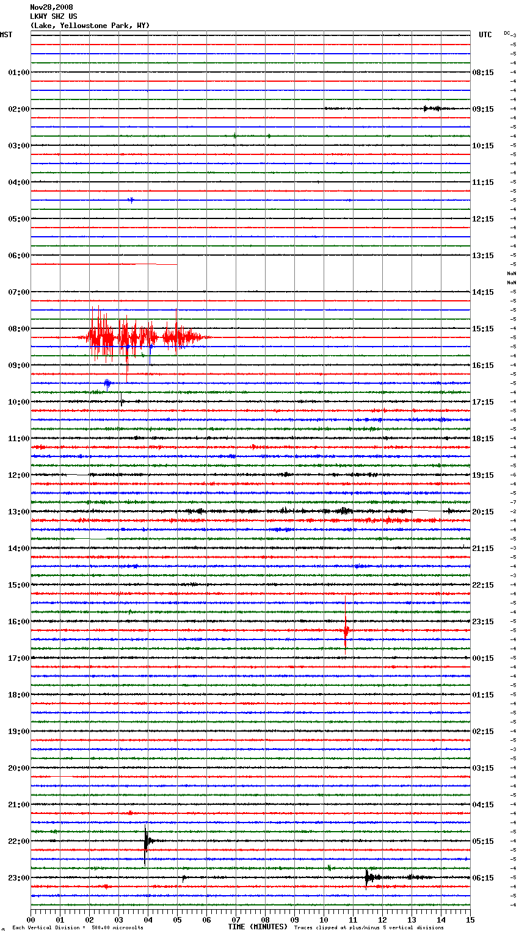Click the black event near minute 13.5 on 02:00 trace
This screenshot has height=936, width=519.
pos(435,109)
